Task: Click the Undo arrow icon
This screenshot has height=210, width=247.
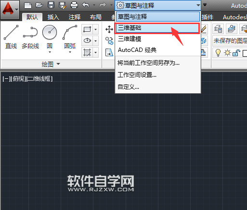Action: pos(86,5)
